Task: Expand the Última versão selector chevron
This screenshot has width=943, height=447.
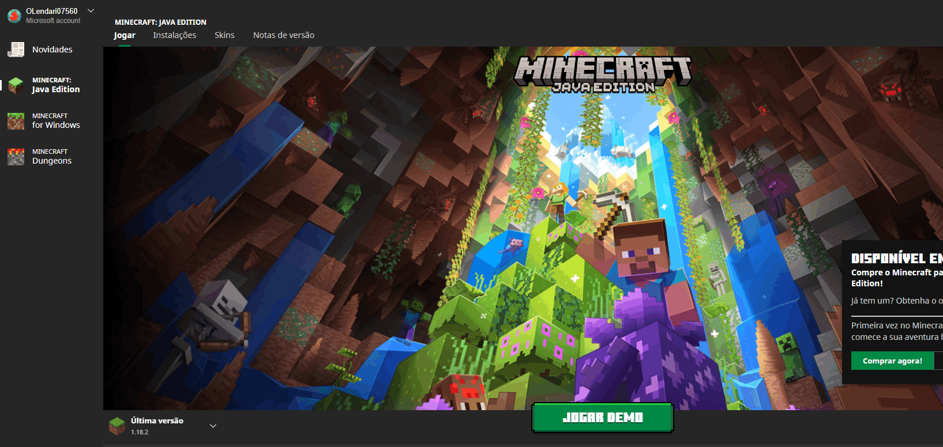Action: click(x=213, y=426)
